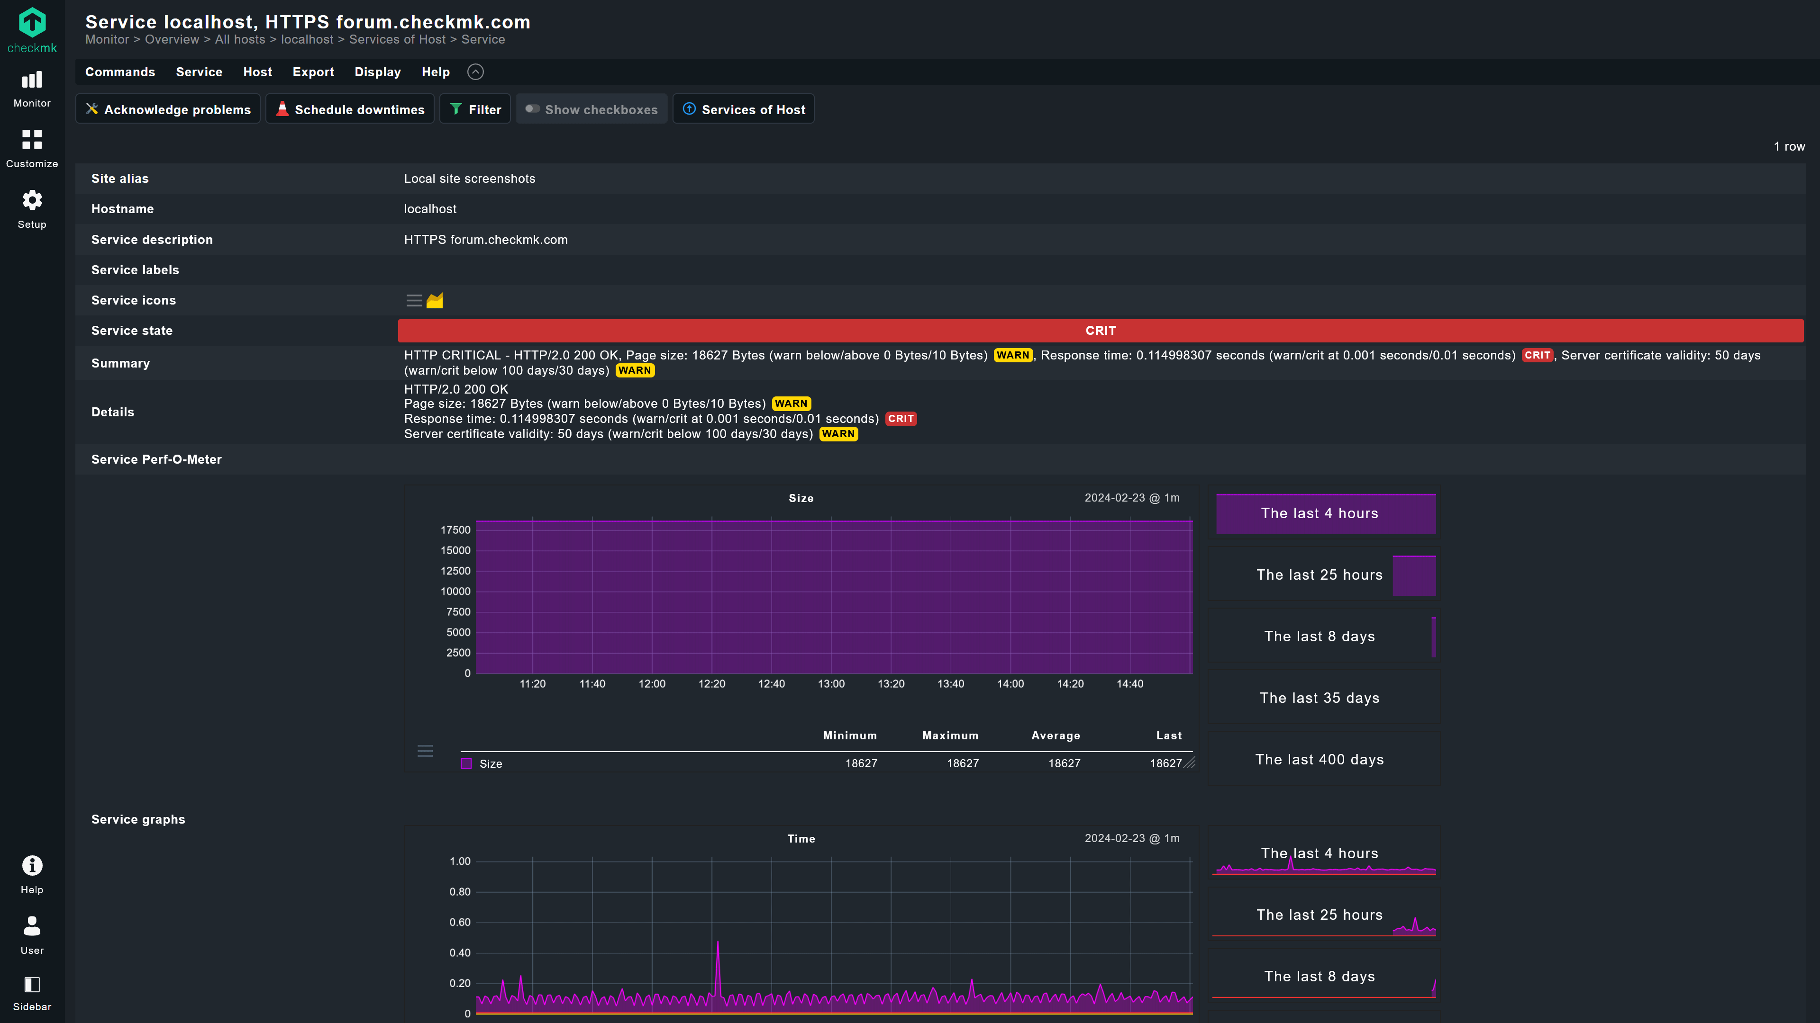Click 'All hosts' in the breadcrumb

240,39
